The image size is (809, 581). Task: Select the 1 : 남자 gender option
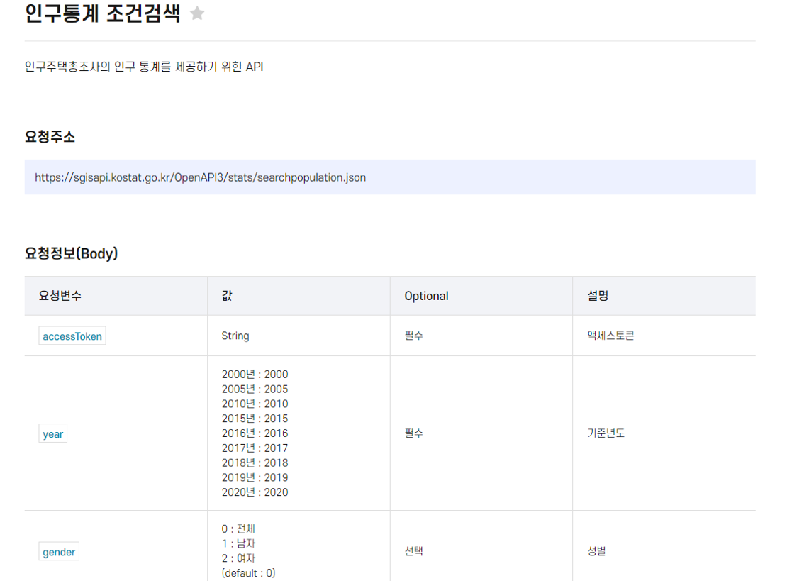pyautogui.click(x=236, y=543)
